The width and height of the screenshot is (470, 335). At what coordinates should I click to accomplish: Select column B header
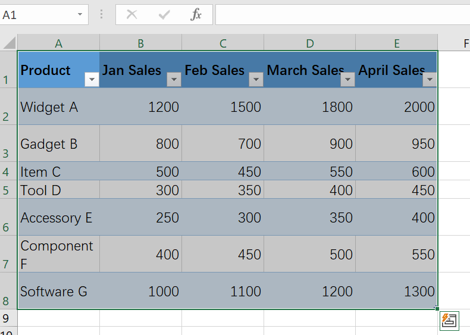pos(140,43)
